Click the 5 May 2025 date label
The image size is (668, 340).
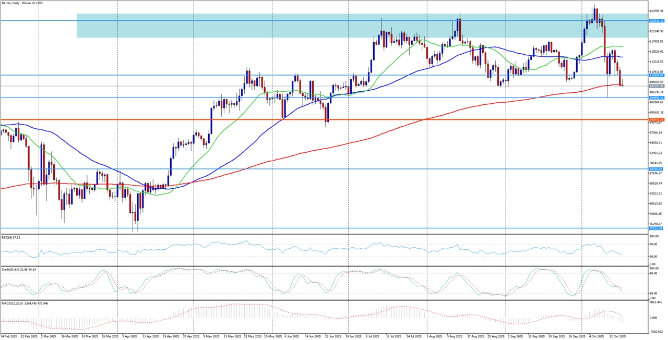[211, 336]
